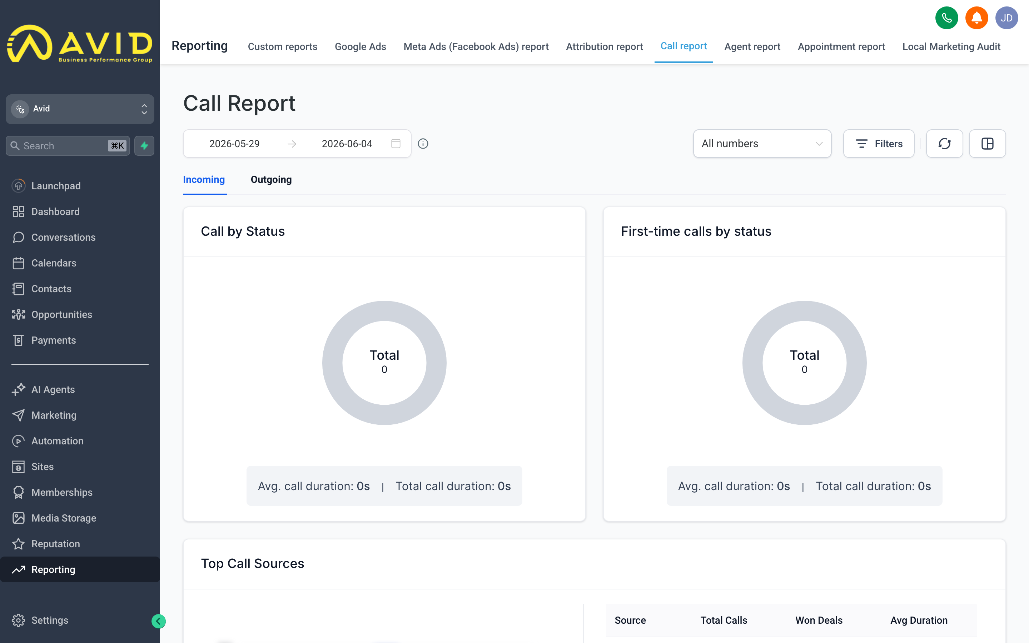
Task: Open the Attribution report tab
Action: click(x=604, y=46)
